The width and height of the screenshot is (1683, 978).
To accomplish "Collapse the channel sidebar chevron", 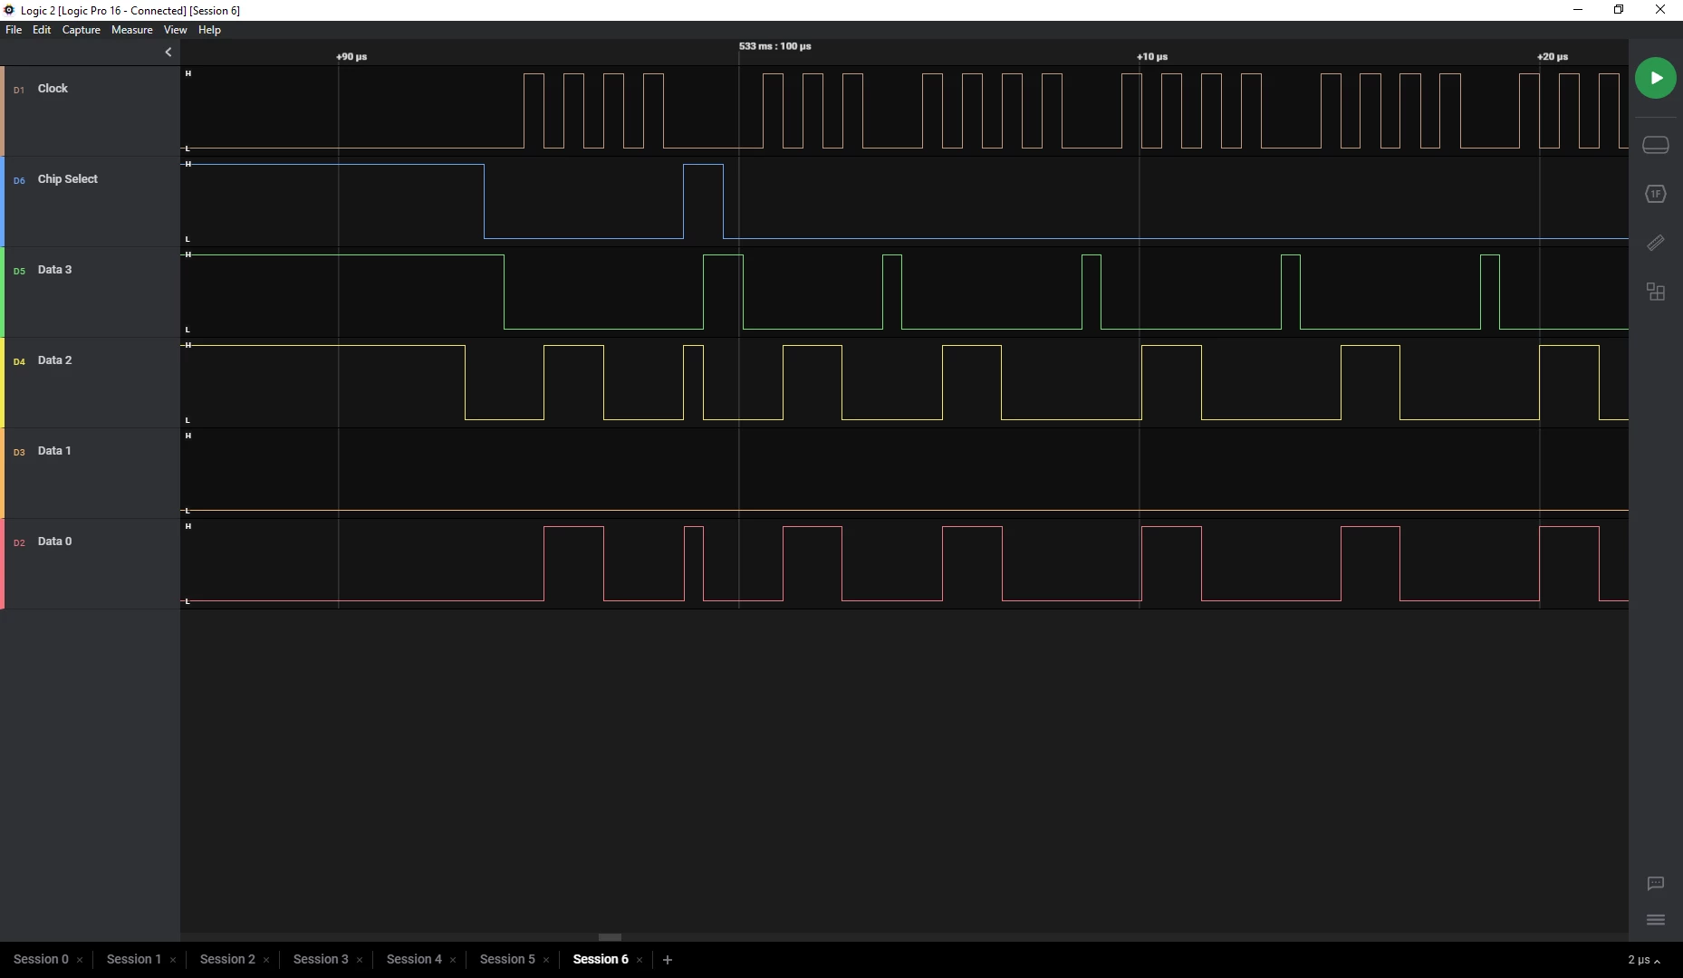I will [168, 53].
